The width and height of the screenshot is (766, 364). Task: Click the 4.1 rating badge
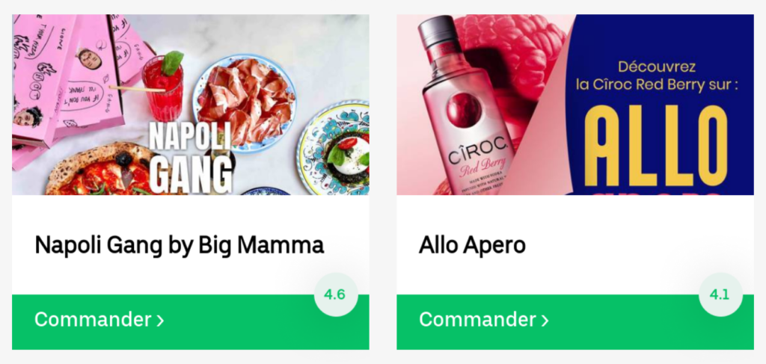pyautogui.click(x=720, y=294)
